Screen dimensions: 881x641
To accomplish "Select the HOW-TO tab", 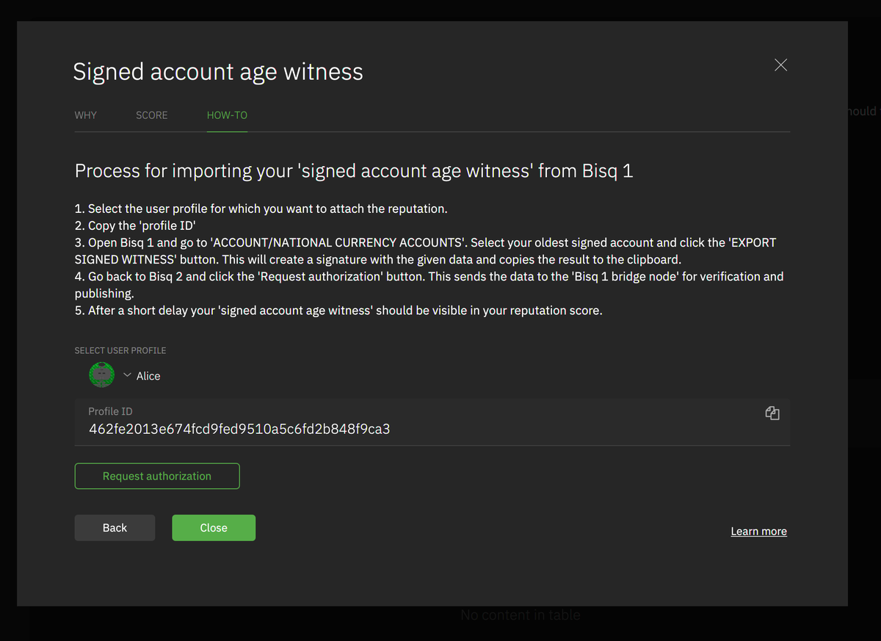I will tap(227, 115).
